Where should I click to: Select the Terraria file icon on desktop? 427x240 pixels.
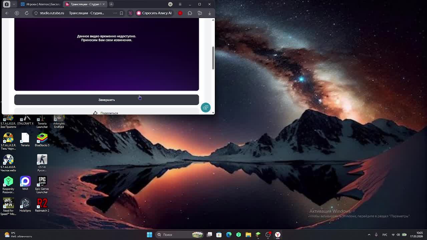click(x=25, y=140)
